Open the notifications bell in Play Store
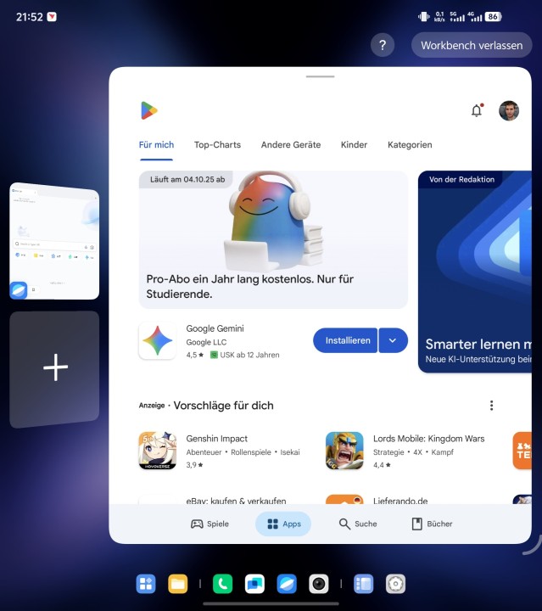This screenshot has height=611, width=542. tap(477, 110)
